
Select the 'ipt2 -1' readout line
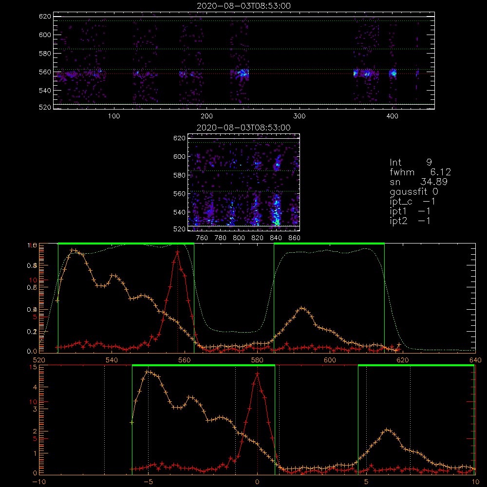pyautogui.click(x=410, y=221)
